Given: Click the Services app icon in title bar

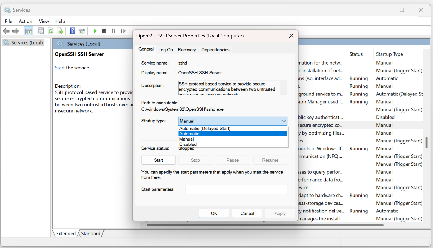Looking at the screenshot, I should (x=7, y=10).
